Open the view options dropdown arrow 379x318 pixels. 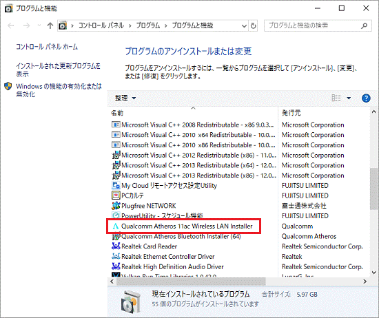point(349,98)
